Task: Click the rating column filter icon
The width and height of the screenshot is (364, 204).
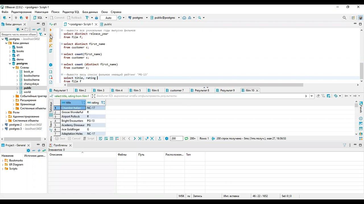Action: (103, 103)
